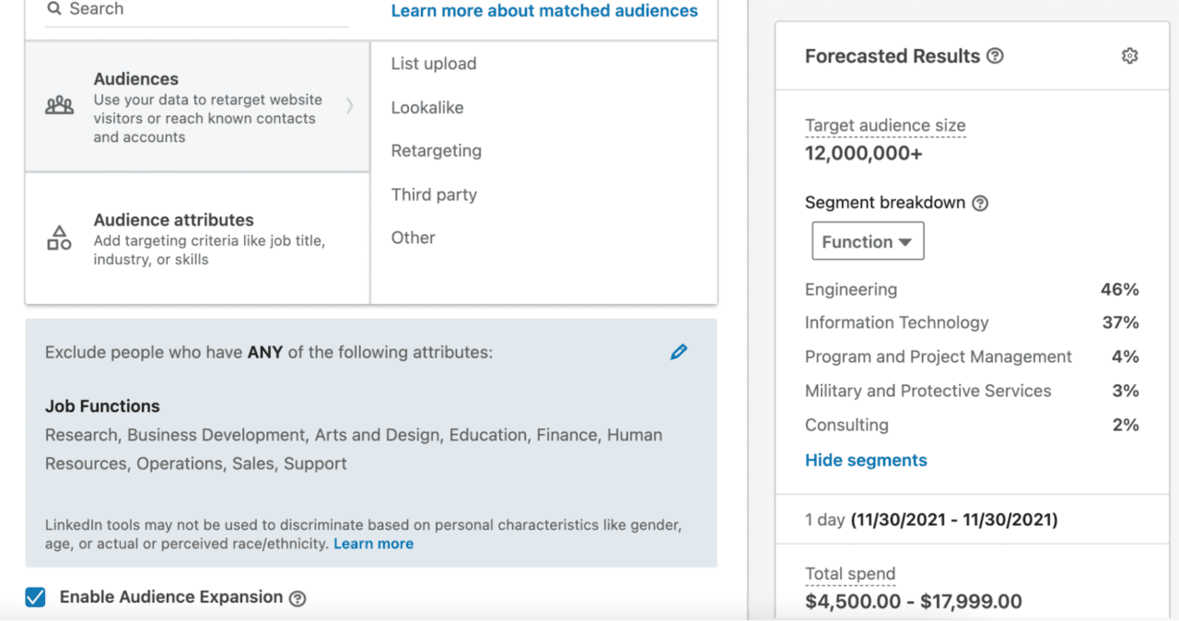
Task: Open the Function segment breakdown dropdown
Action: tap(867, 240)
